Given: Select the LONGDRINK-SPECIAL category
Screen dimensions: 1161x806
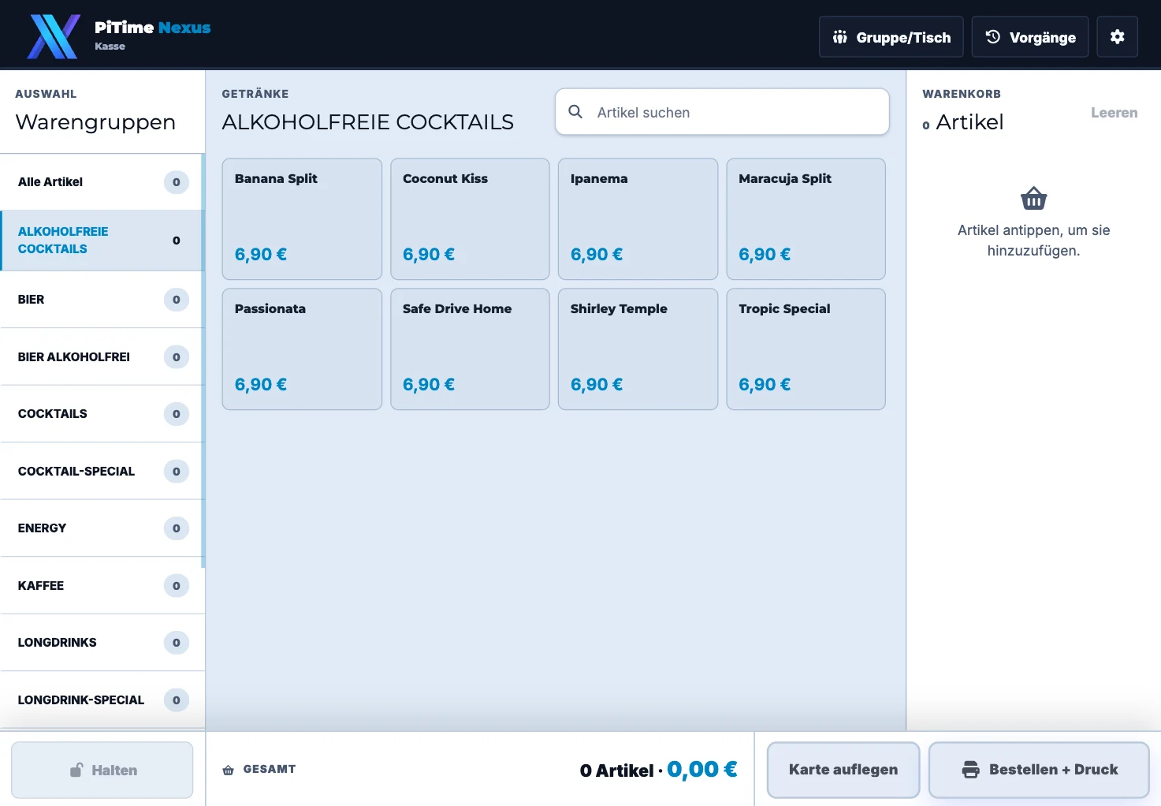Looking at the screenshot, I should 102,700.
